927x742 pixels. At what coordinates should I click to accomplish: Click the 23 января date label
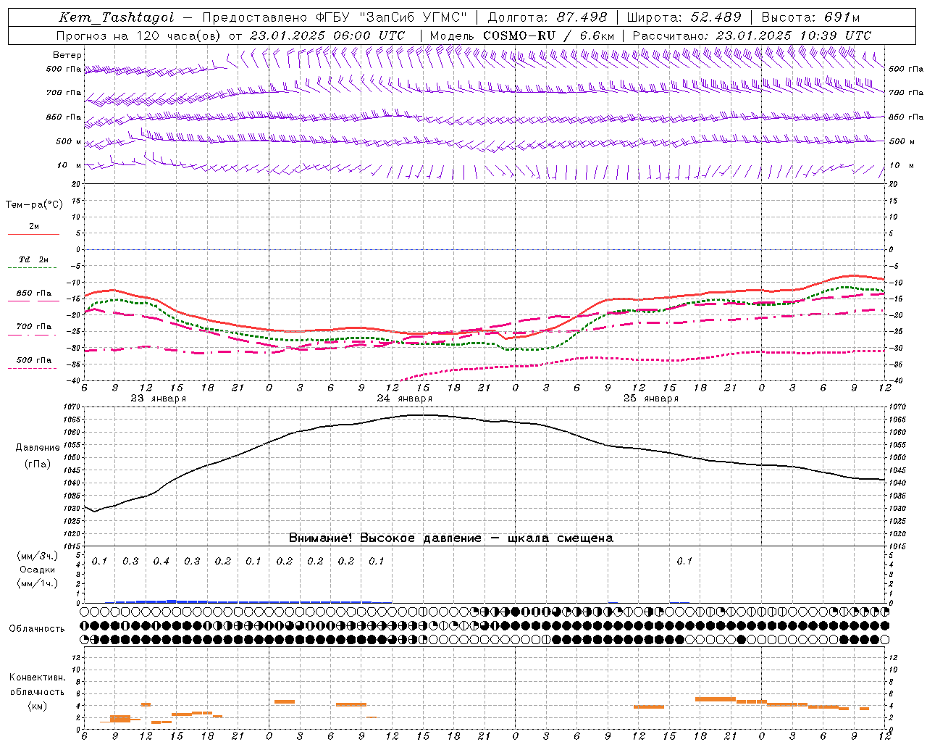point(158,399)
